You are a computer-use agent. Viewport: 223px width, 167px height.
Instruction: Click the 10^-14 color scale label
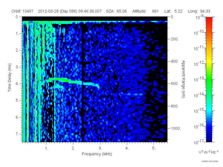tap(199, 95)
